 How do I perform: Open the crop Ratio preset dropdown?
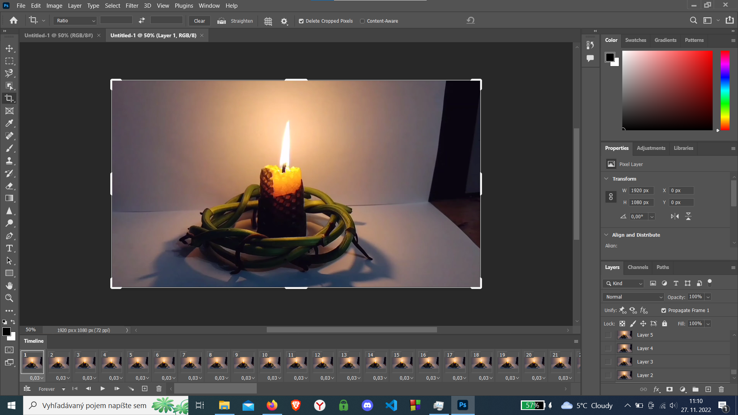pyautogui.click(x=75, y=21)
